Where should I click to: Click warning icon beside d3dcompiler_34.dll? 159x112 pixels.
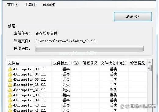click(x=10, y=75)
